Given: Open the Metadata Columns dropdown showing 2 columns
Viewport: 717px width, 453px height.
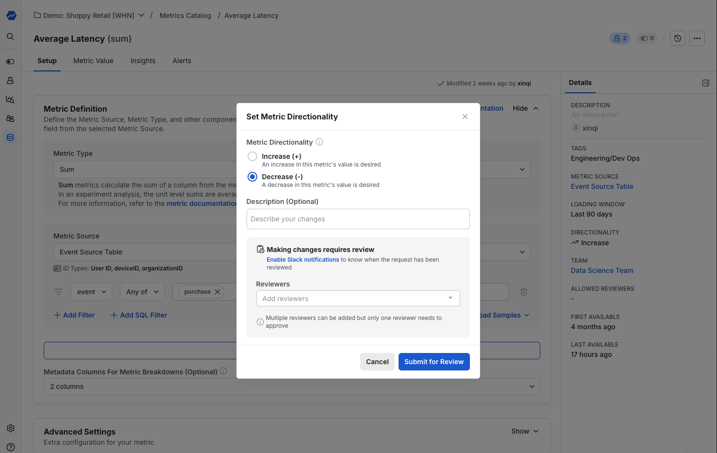Looking at the screenshot, I should click(291, 386).
